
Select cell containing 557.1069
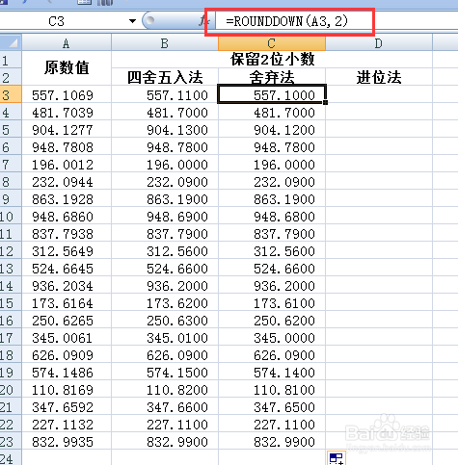67,95
